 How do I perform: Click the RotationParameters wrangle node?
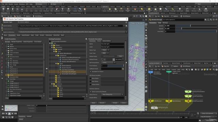pyautogui.click(x=188, y=91)
